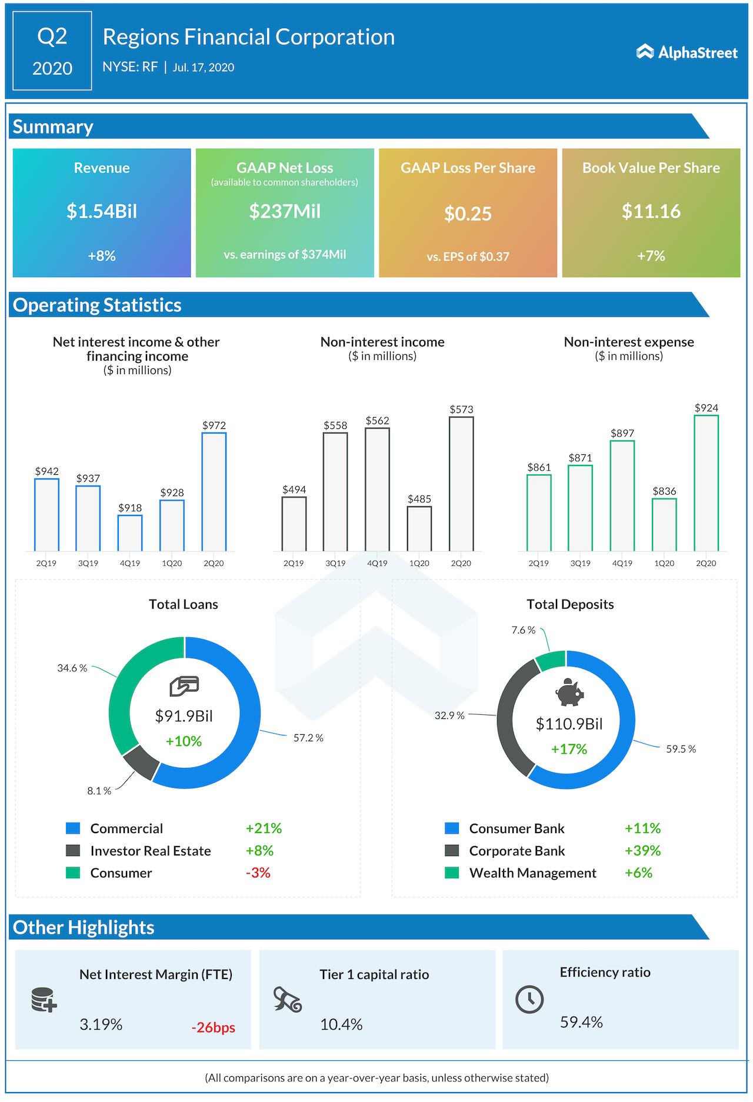
Task: Click the Q2 2020 badge box
Action: [x=52, y=51]
